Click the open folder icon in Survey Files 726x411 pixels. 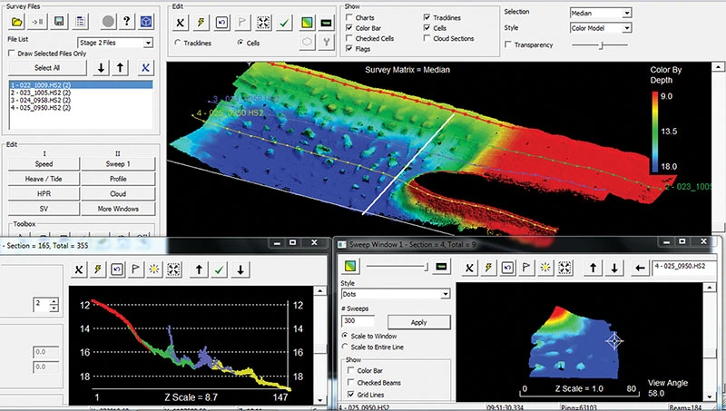coord(17,22)
